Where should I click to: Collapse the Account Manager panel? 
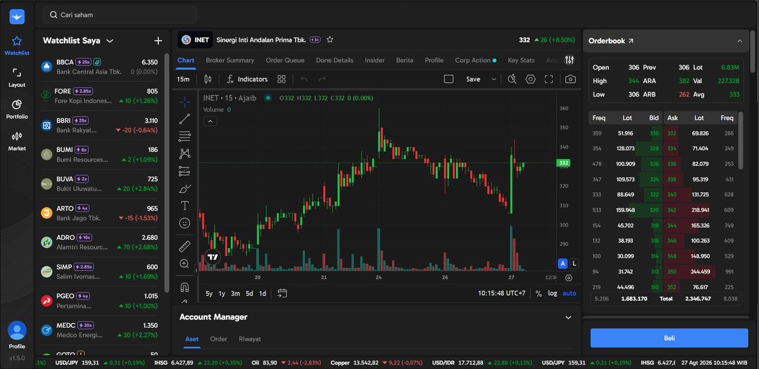568,317
